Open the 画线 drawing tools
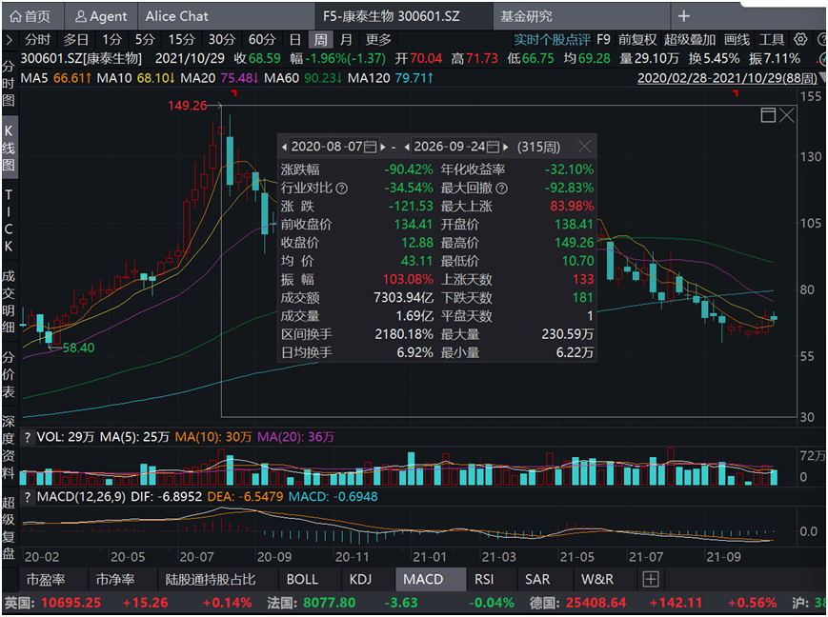Viewport: 828px width, 617px height. (x=737, y=40)
